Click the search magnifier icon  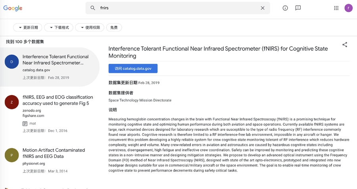pyautogui.click(x=93, y=8)
